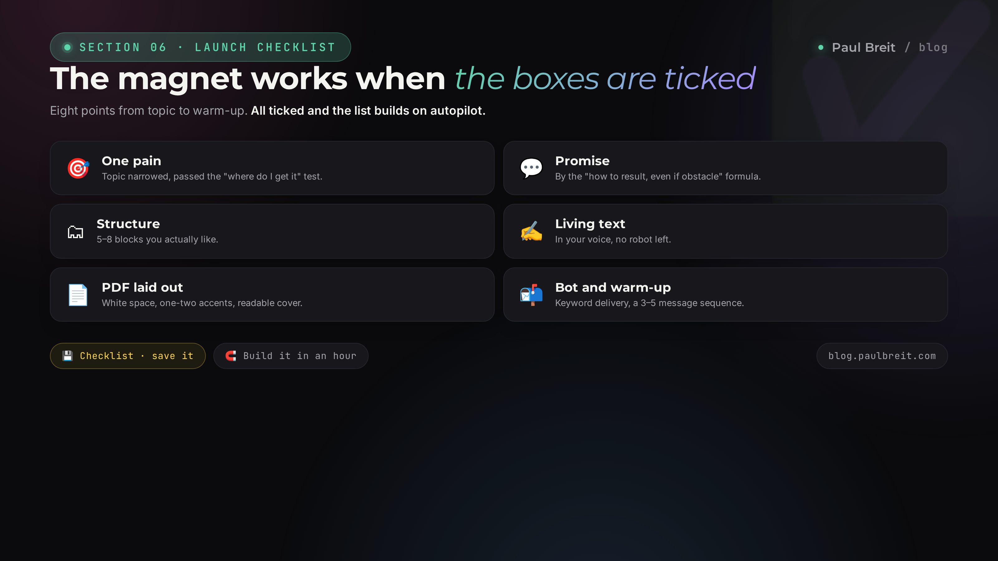Open the blog label in header

pyautogui.click(x=933, y=47)
